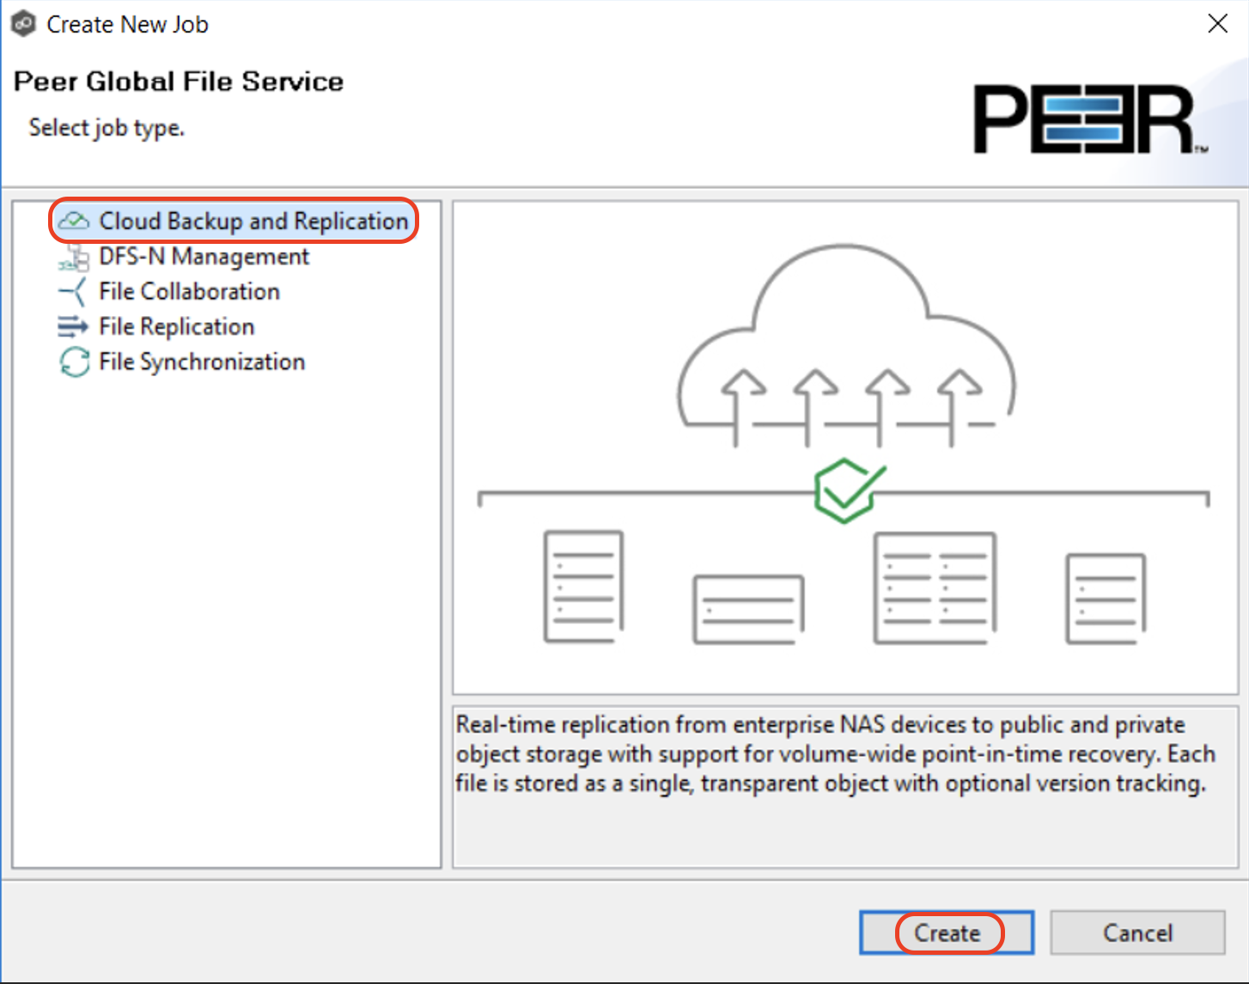Viewport: 1249px width, 984px height.
Task: Click the File Replication arrows icon
Action: tap(73, 327)
